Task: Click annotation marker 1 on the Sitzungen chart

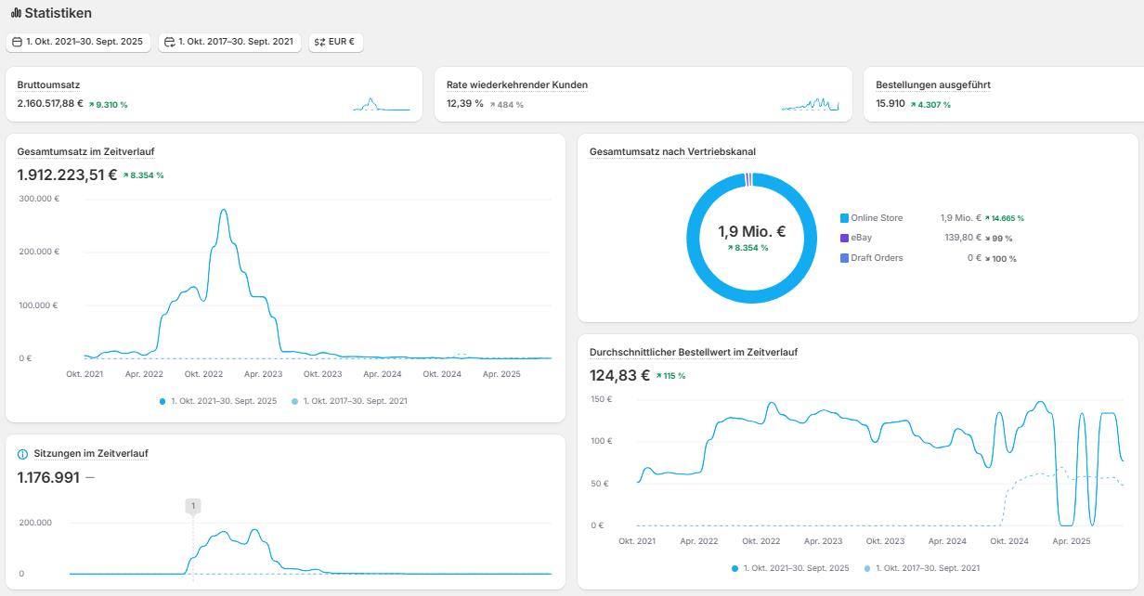Action: click(192, 506)
